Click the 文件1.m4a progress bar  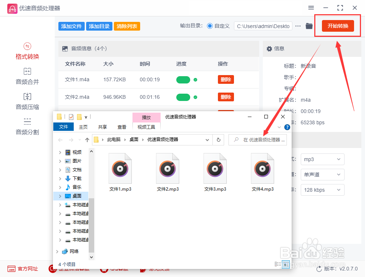tap(183, 80)
